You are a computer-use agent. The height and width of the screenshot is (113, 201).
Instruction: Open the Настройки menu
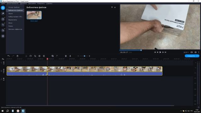point(32,3)
